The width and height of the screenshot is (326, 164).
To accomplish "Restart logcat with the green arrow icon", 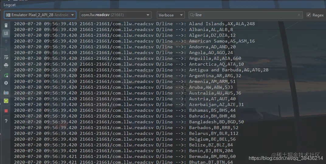I will coord(6,75).
